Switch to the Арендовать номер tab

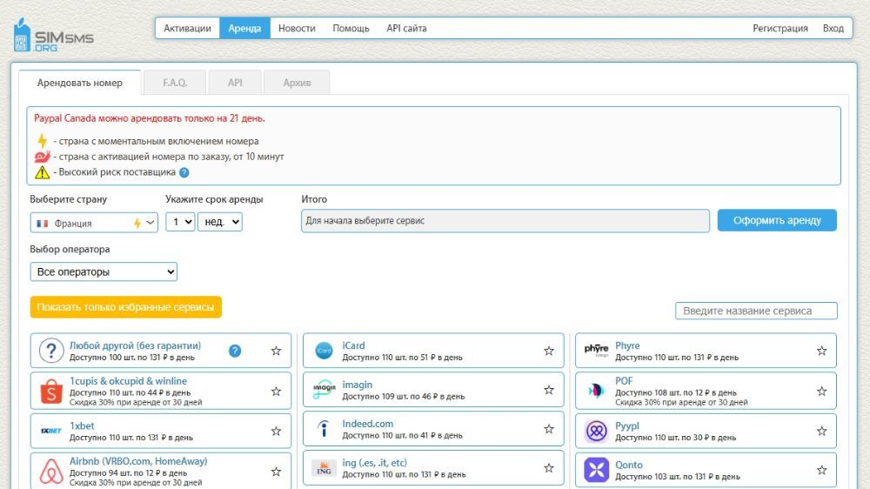coord(80,83)
